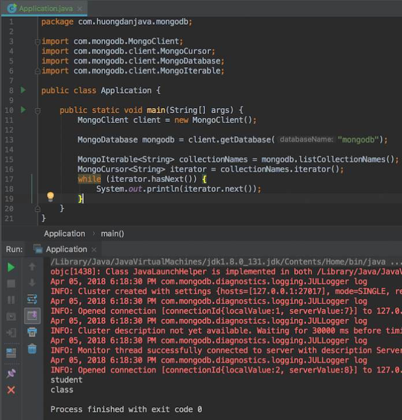Toggle Scroll to End of console output

pos(32,315)
